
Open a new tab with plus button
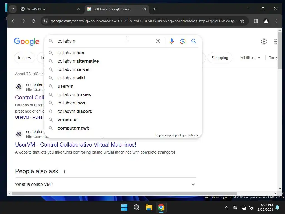click(x=155, y=9)
